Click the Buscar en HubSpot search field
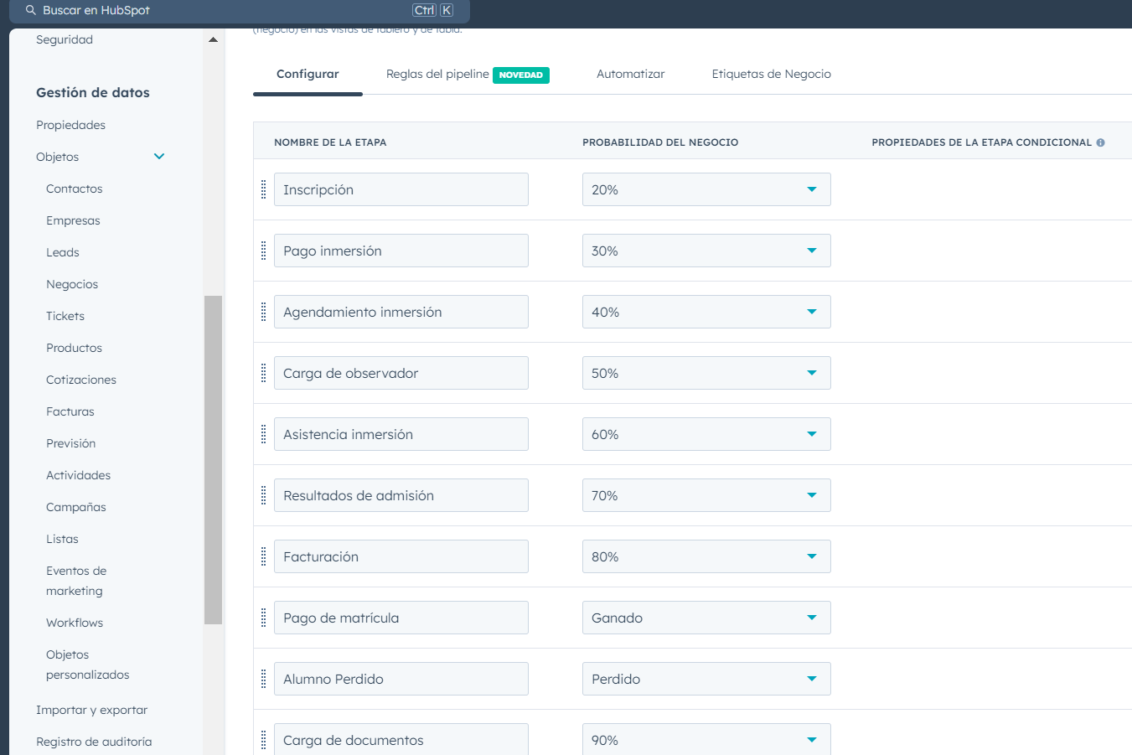This screenshot has width=1132, height=755. tap(239, 11)
